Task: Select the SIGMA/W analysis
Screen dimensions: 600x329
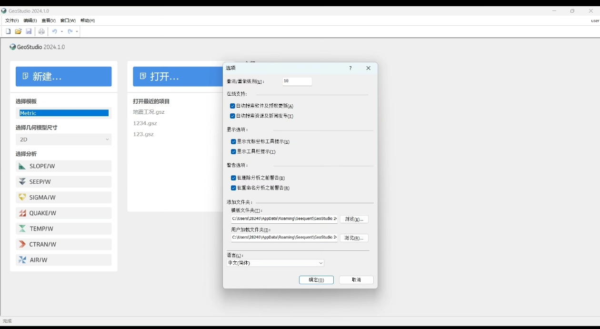Action: pyautogui.click(x=63, y=198)
